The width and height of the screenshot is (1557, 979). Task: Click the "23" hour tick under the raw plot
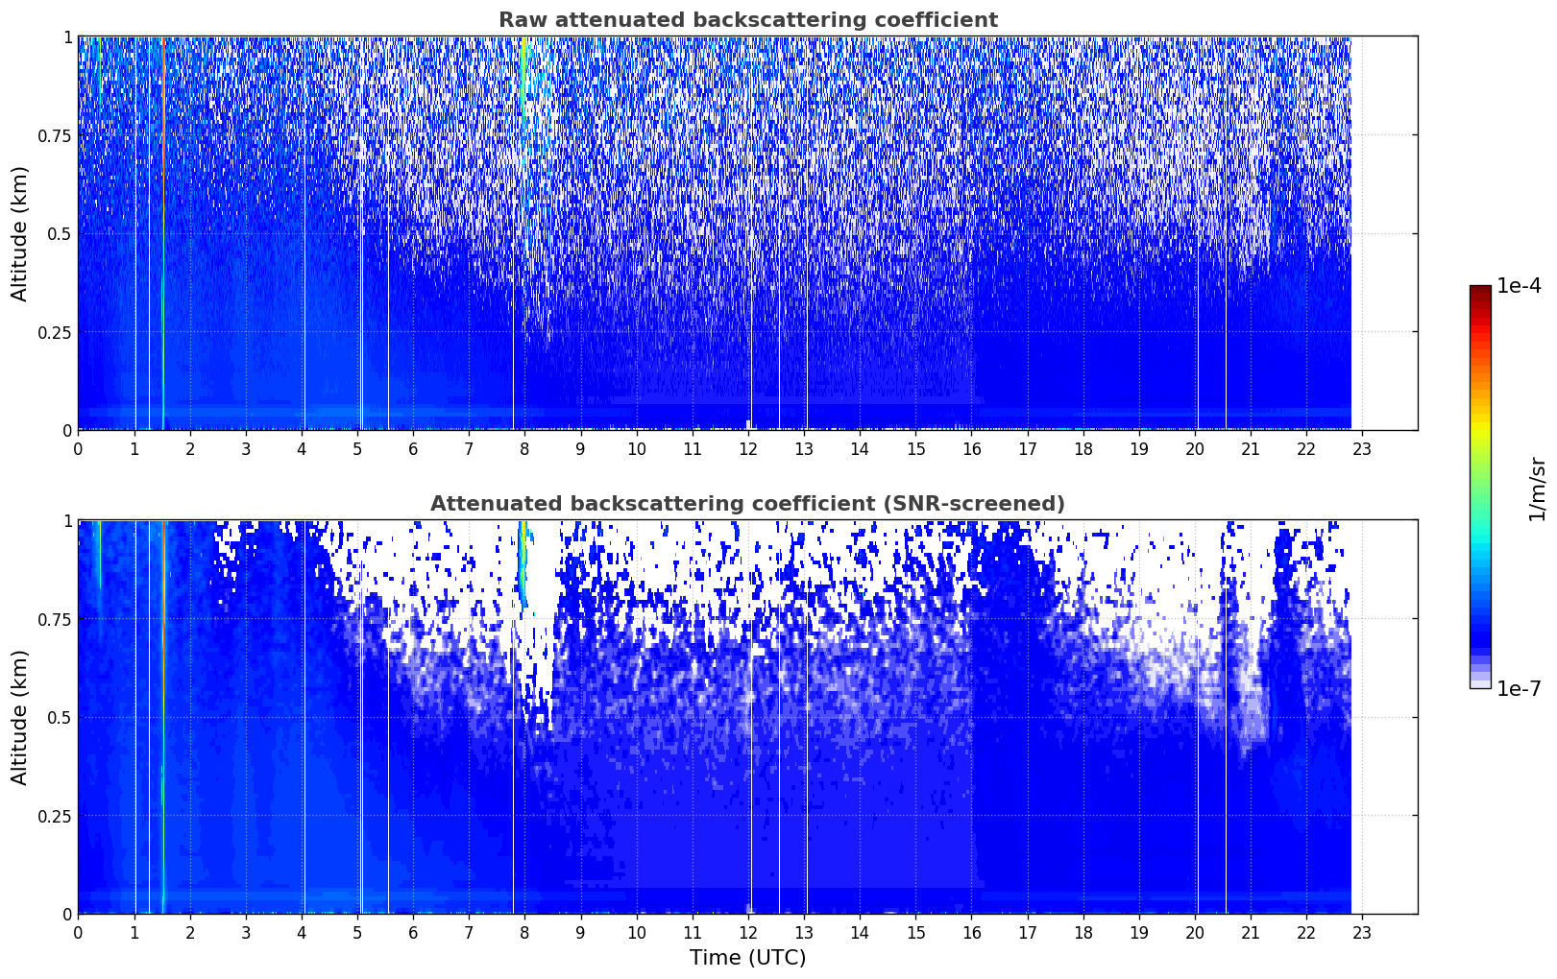coord(1362,448)
